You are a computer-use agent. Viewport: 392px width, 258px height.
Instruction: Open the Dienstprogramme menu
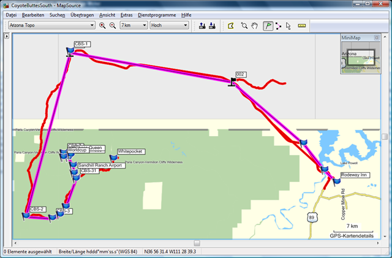click(x=157, y=14)
